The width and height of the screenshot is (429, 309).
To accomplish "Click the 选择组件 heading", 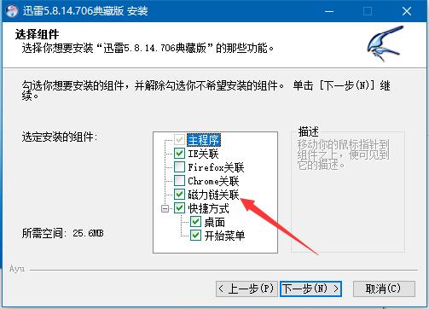I will pos(37,34).
